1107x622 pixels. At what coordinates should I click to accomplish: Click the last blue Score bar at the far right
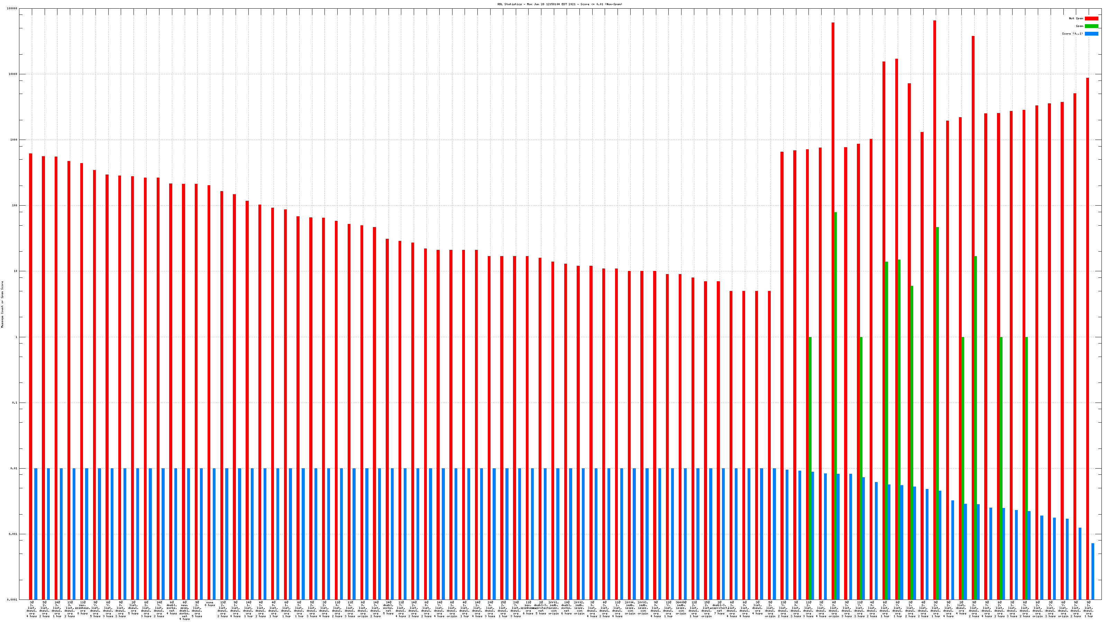(x=1093, y=571)
